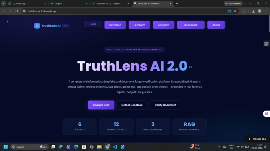
Task: Open a new browser tab
Action: [177, 3]
